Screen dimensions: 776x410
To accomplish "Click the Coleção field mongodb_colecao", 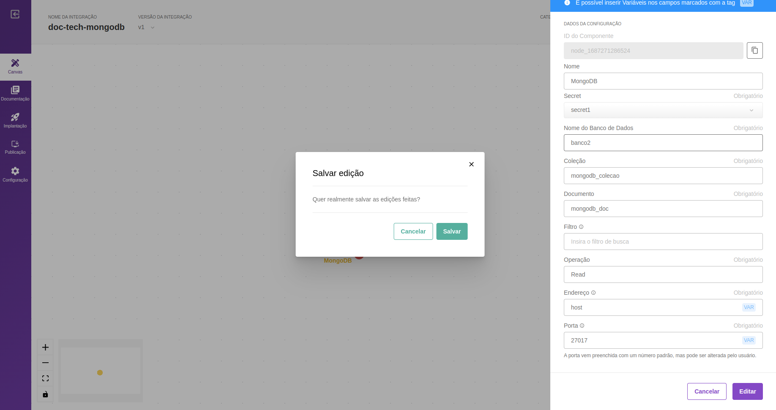I will 663,176.
